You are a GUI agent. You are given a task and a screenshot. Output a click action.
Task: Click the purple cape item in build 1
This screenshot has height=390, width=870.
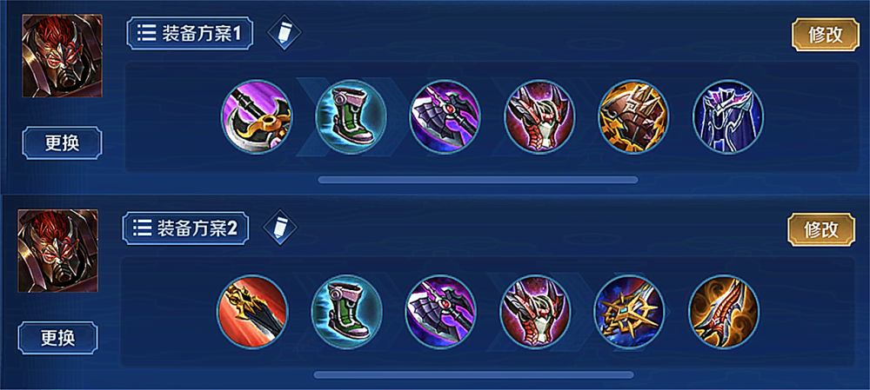(x=728, y=117)
